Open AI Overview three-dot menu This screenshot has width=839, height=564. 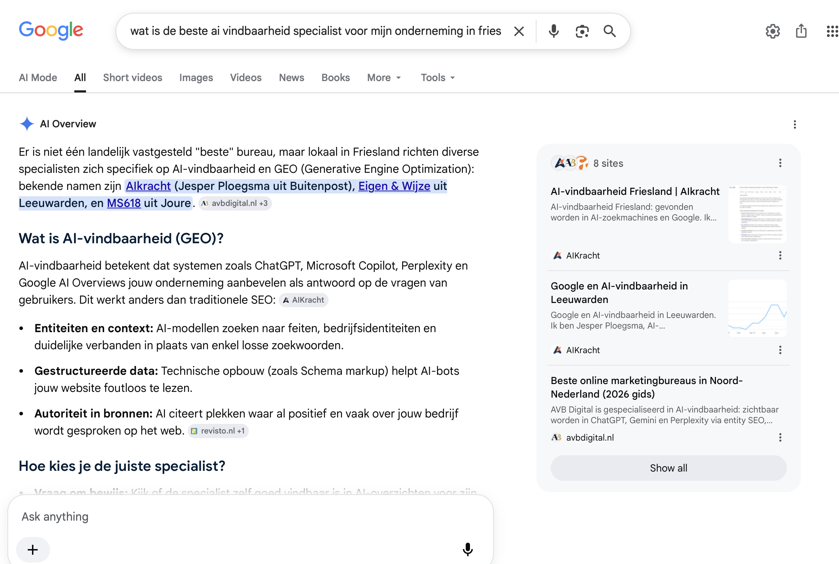(x=795, y=124)
